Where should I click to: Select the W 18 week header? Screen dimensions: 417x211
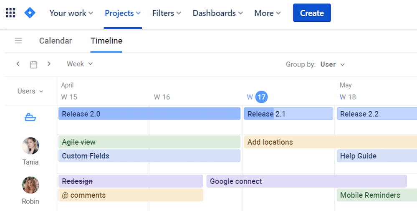(x=348, y=97)
